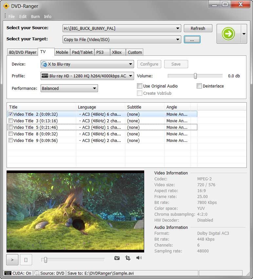253x279 pixels.
Task: Check Video Title 5 checkbox
Action: click(x=11, y=127)
